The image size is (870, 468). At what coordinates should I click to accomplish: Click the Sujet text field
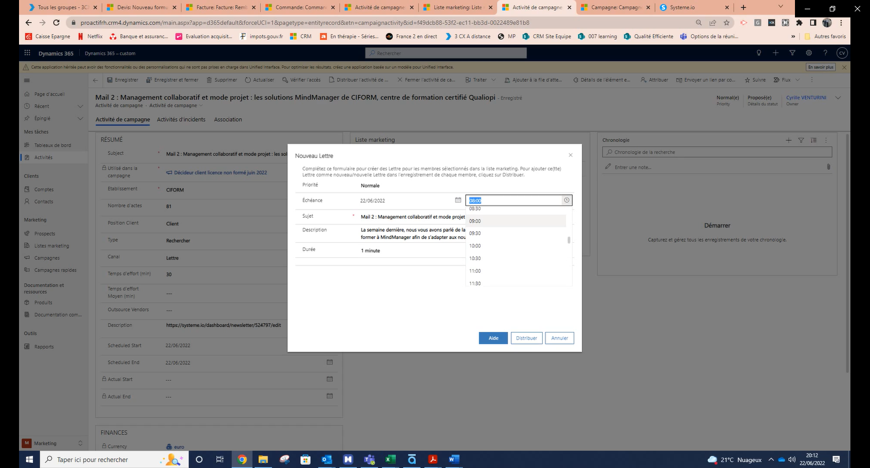pos(412,217)
